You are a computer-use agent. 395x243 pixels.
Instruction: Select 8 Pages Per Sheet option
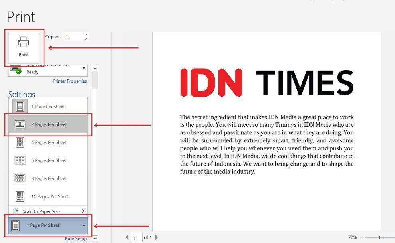[48, 178]
